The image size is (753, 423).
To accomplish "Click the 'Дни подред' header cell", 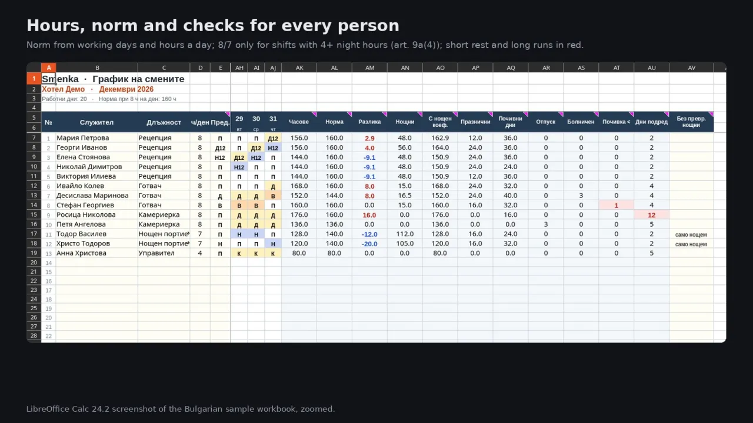I will (x=652, y=122).
